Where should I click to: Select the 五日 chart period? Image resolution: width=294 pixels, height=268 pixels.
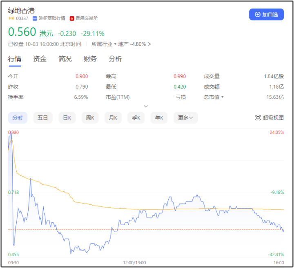tap(43, 117)
